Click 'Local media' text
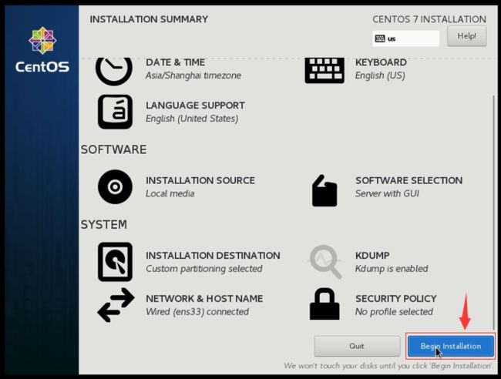This screenshot has height=379, width=501. [x=170, y=194]
